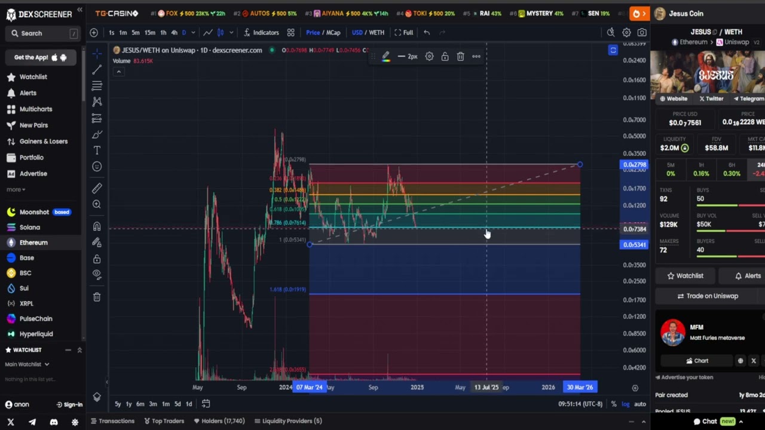Screen dimensions: 765x430
Task: Toggle auto scale mode
Action: (x=639, y=404)
